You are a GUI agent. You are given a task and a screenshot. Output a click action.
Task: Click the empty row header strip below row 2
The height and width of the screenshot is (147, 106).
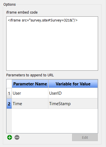9,121
